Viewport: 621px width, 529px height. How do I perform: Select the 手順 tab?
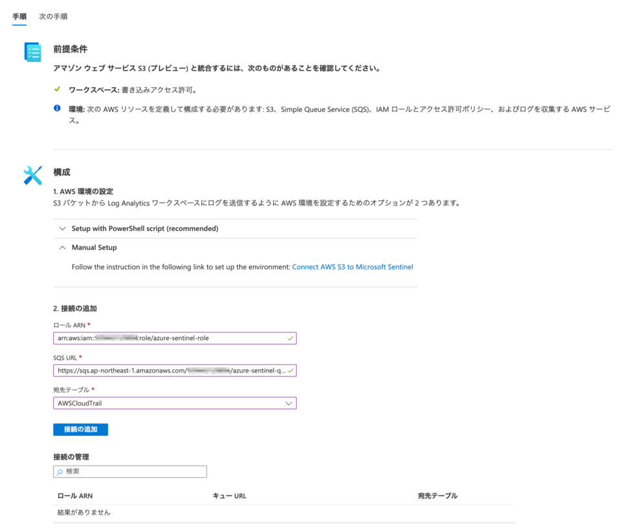pos(19,16)
